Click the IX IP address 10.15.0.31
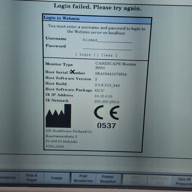The image size is (192, 192). [x=104, y=96]
